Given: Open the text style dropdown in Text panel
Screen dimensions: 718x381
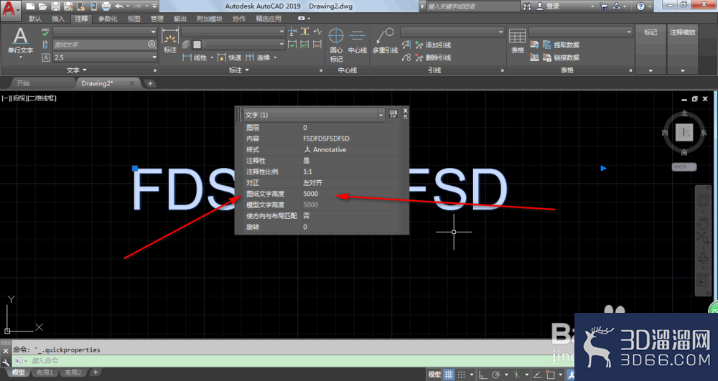Looking at the screenshot, I should pos(105,32).
